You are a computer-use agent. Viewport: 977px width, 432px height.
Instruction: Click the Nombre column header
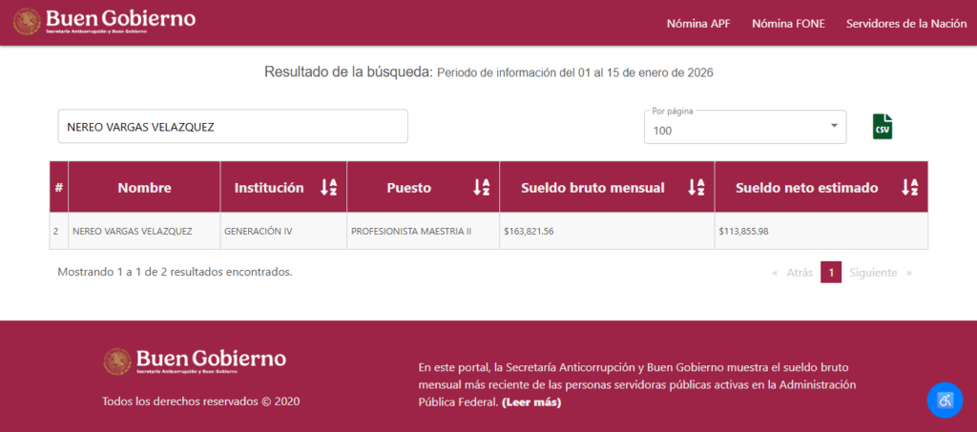(144, 188)
